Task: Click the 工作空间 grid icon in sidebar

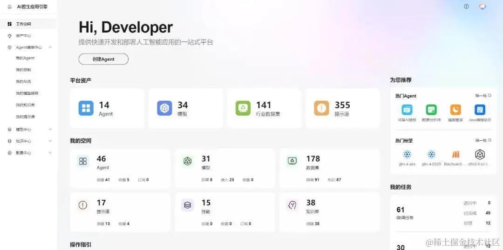Action: coord(9,24)
